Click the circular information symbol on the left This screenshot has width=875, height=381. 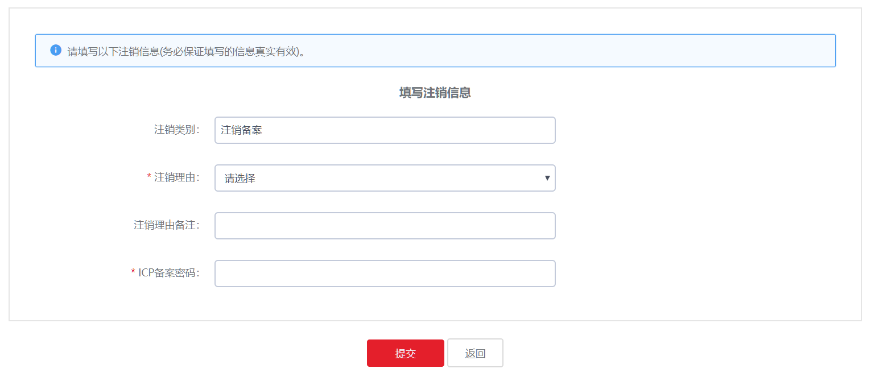[x=56, y=50]
